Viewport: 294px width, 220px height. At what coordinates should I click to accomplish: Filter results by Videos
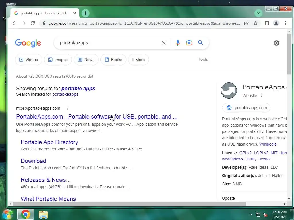click(28, 60)
